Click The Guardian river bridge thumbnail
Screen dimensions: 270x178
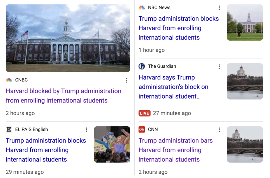pyautogui.click(x=245, y=81)
